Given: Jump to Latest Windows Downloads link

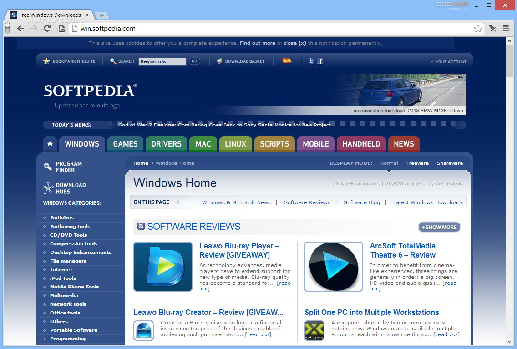Looking at the screenshot, I should tap(428, 202).
